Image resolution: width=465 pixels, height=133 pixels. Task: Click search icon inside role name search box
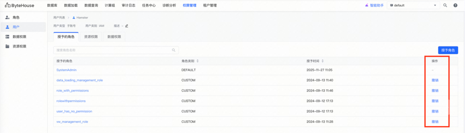point(174,50)
